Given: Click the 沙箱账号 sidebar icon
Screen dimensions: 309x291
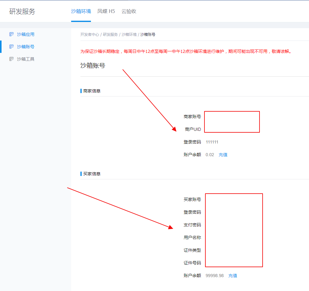Looking at the screenshot, I should tap(11, 46).
